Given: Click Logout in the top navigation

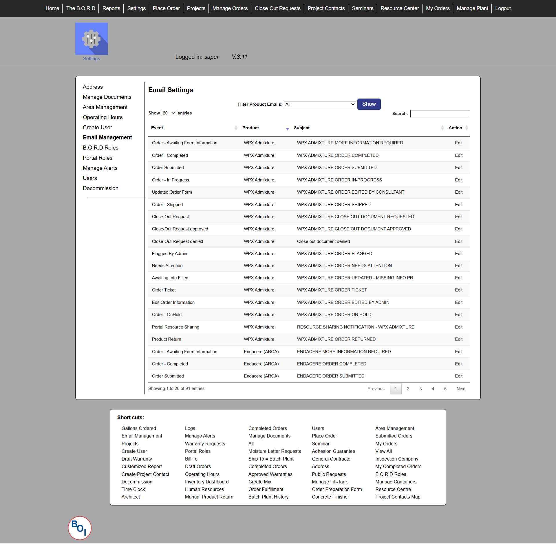Looking at the screenshot, I should coord(503,8).
